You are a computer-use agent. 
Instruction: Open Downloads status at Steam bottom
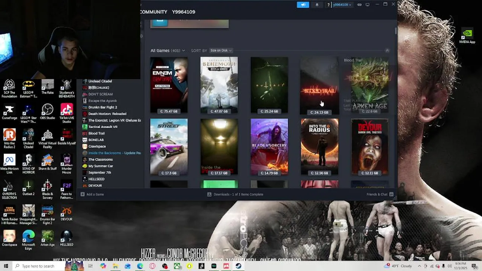tap(235, 194)
